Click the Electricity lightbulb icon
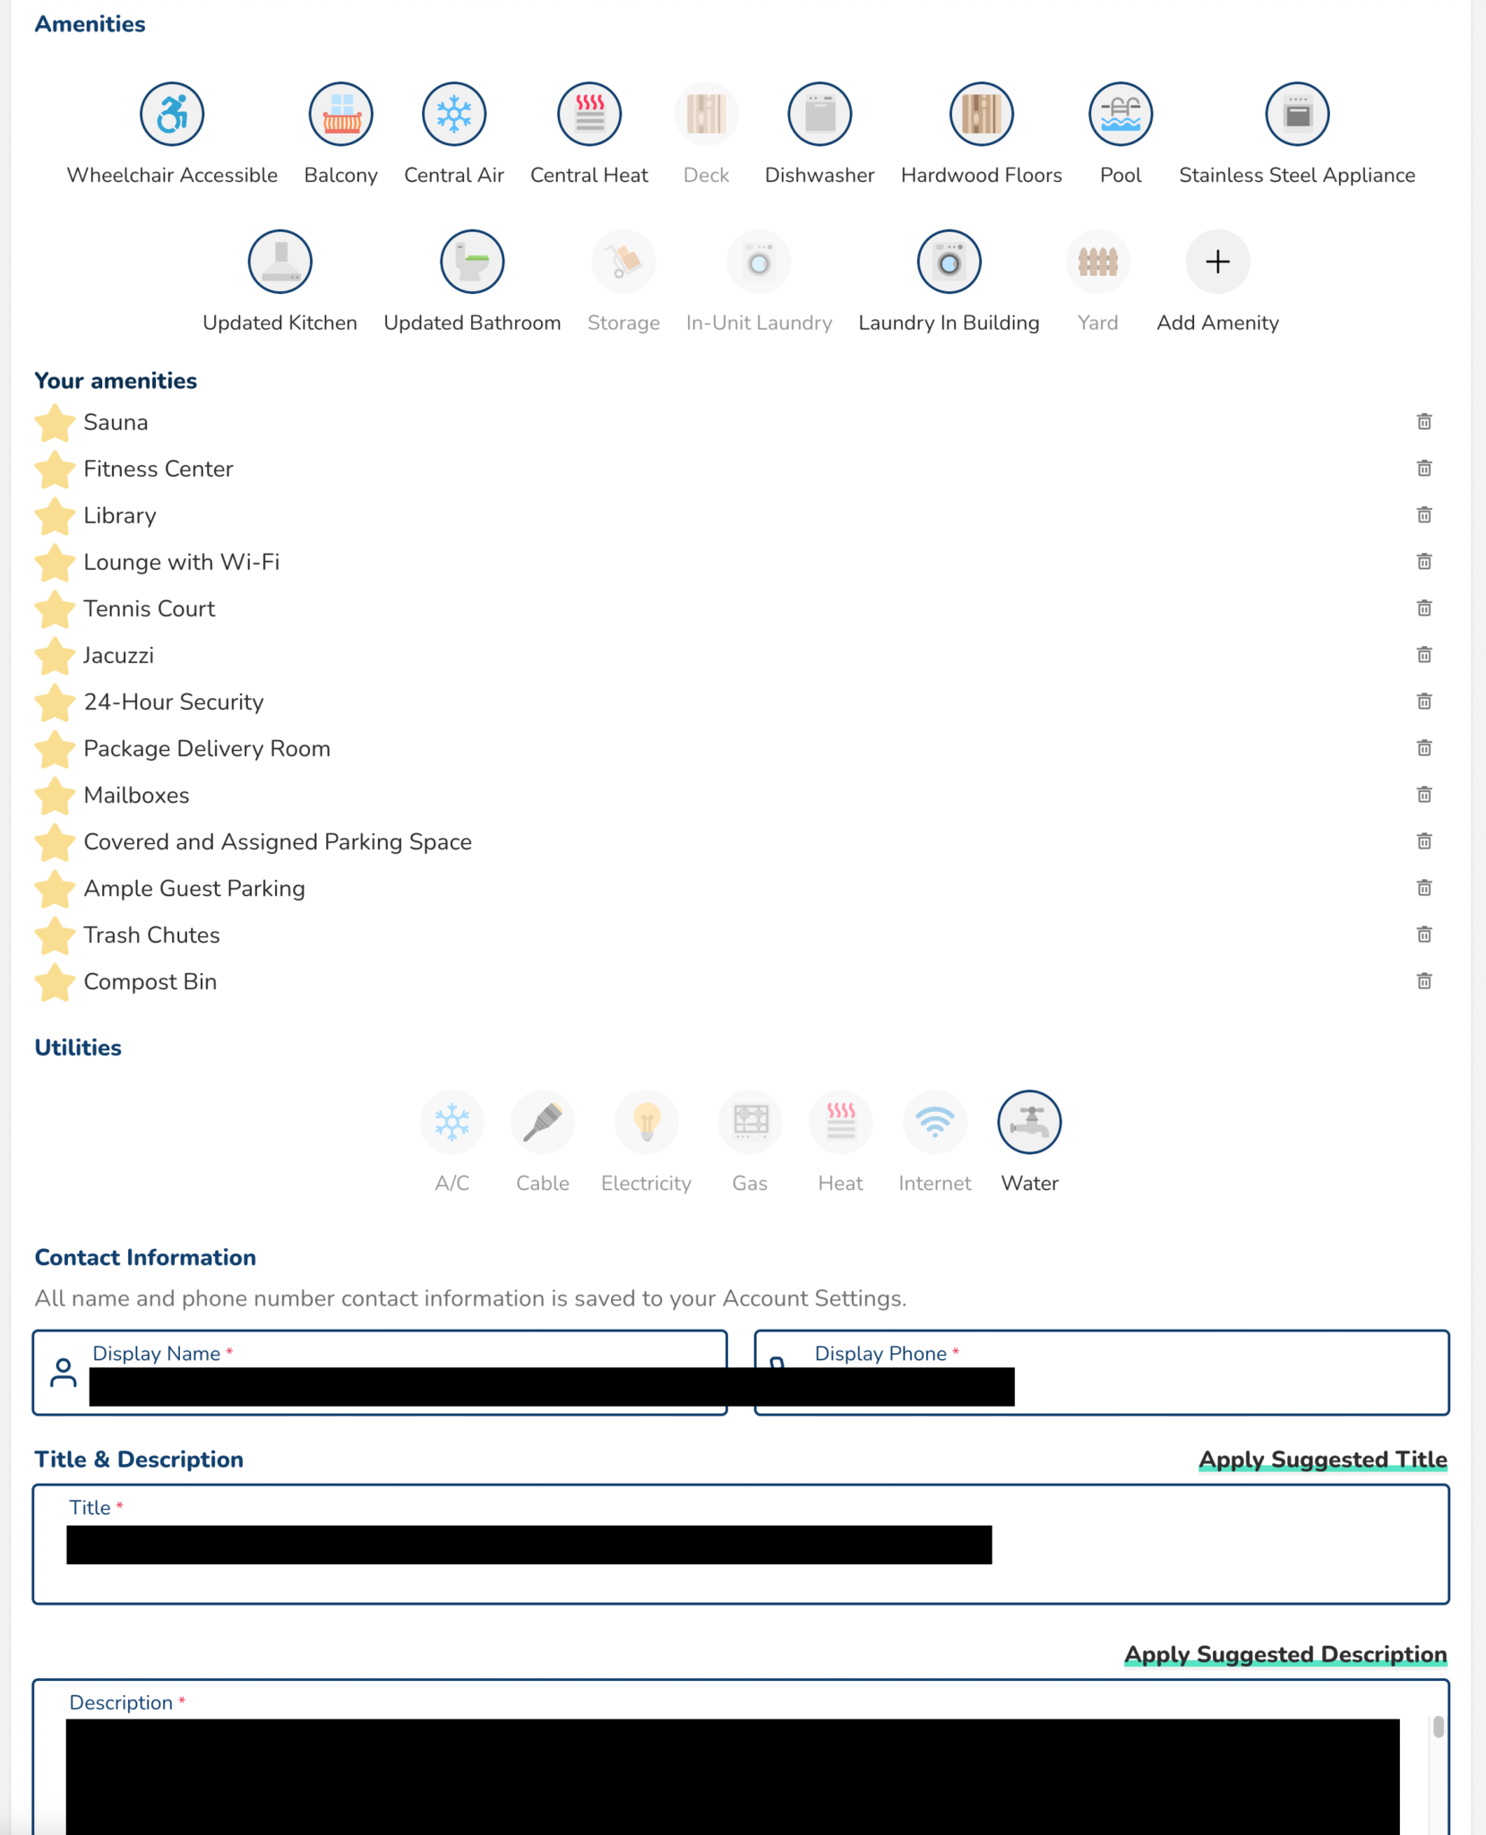Screen dimensions: 1486x1835 click(646, 1122)
